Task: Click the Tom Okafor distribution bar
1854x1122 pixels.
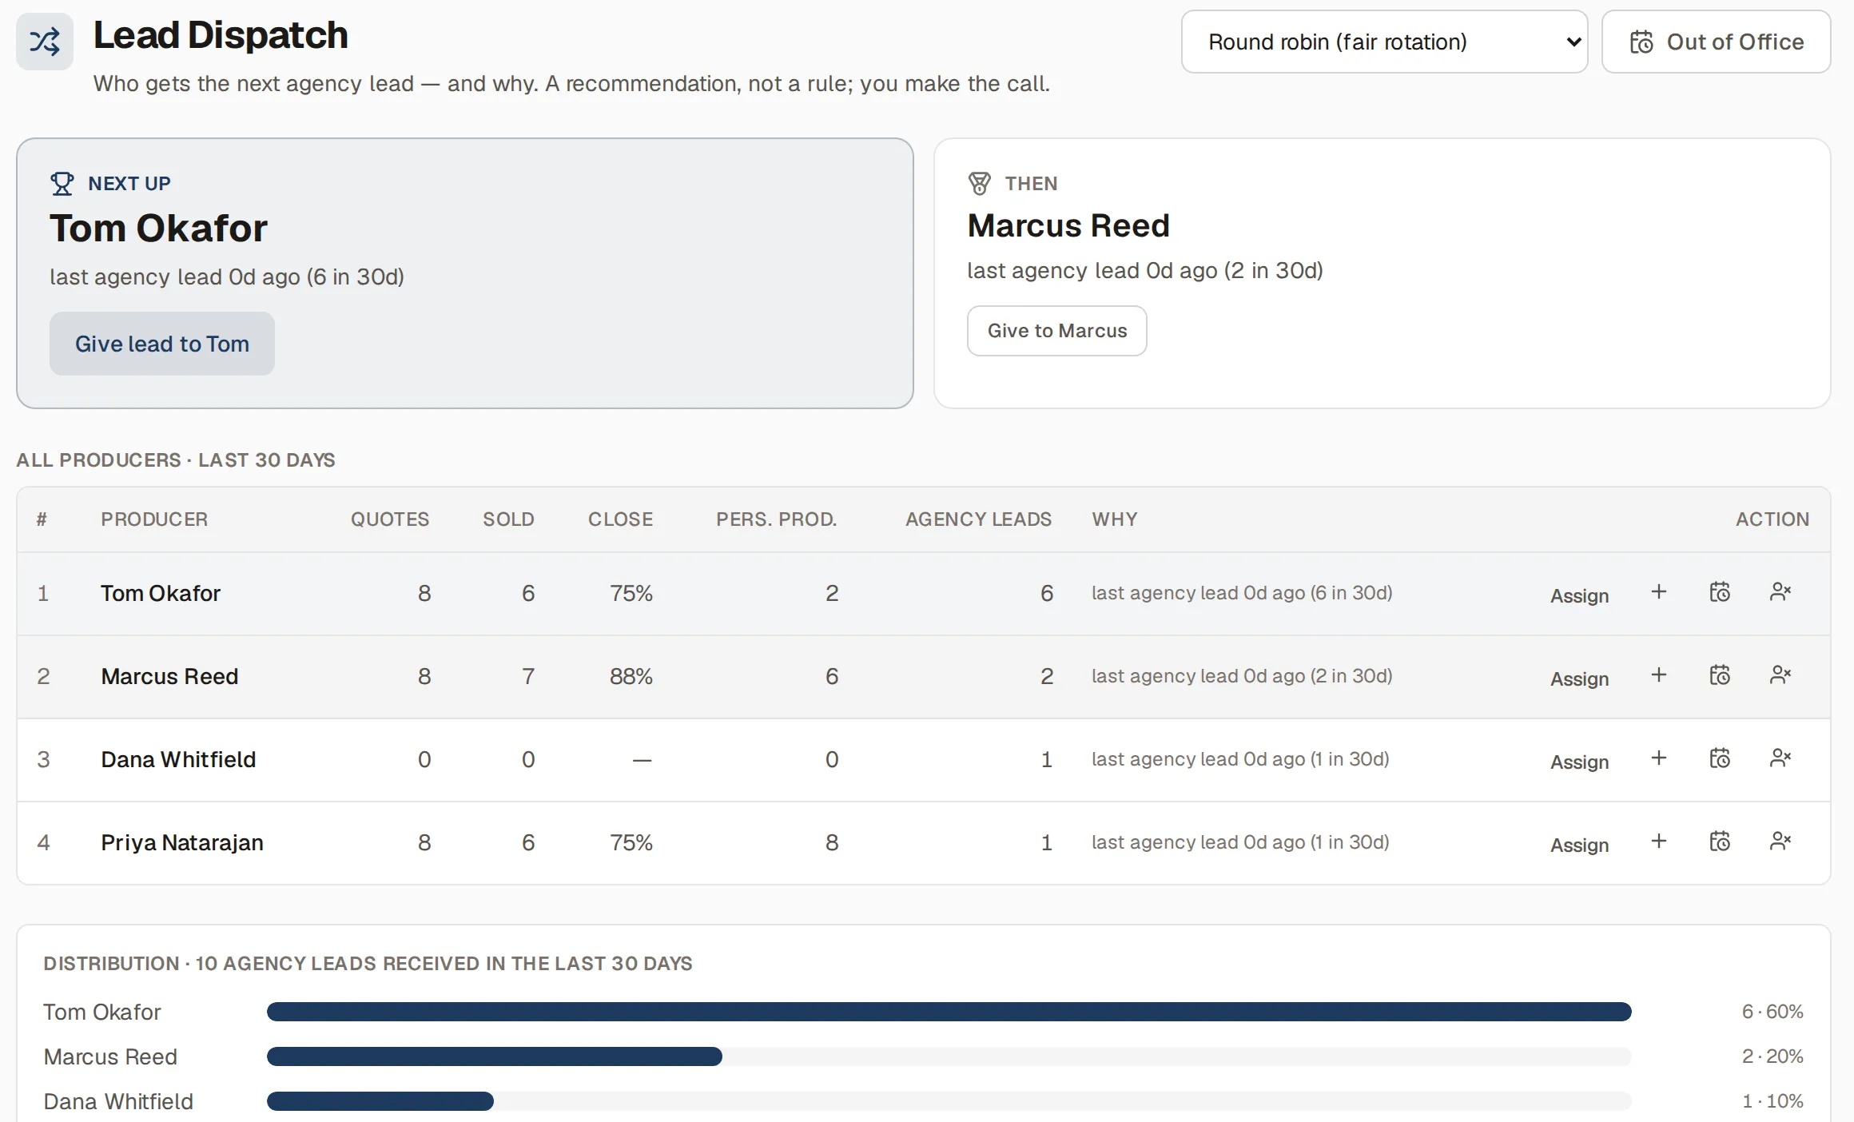Action: click(949, 1012)
